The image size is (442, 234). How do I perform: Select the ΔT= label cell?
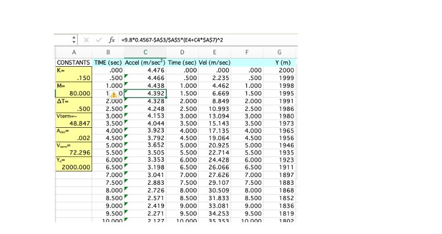(74, 101)
